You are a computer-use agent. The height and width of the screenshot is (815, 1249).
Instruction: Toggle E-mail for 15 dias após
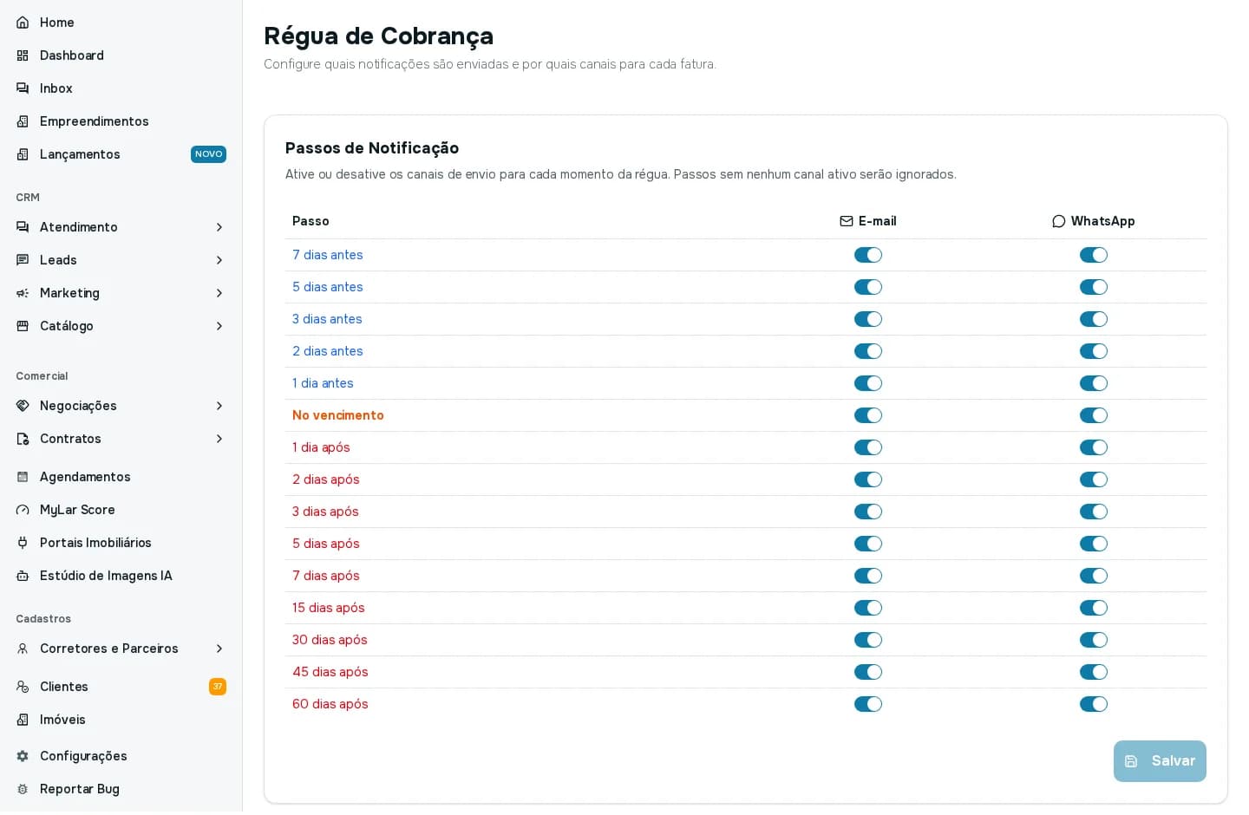tap(868, 608)
